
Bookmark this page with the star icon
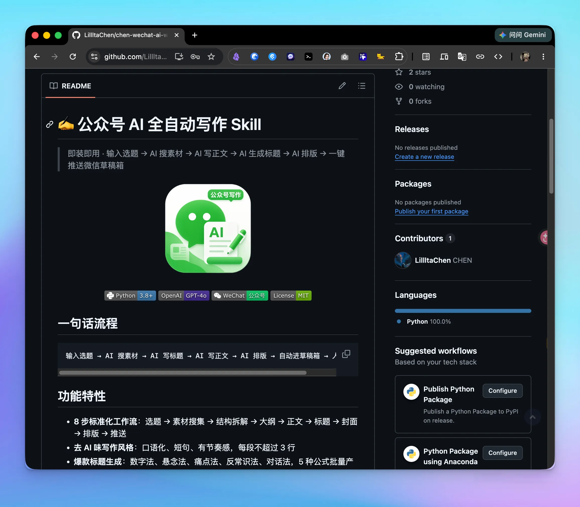211,57
